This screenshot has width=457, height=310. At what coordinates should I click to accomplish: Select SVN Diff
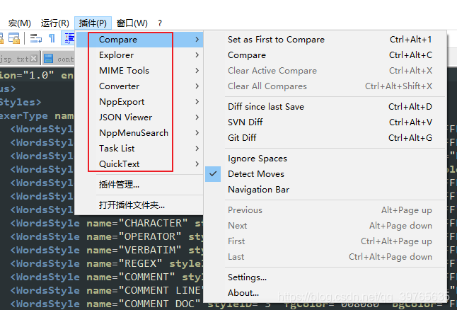click(x=325, y=122)
